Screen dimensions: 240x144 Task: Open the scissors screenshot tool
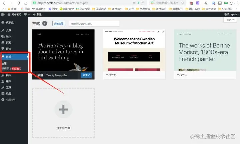[x=206, y=3]
